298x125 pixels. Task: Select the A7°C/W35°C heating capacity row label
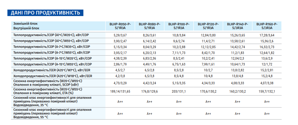tap(51, 35)
